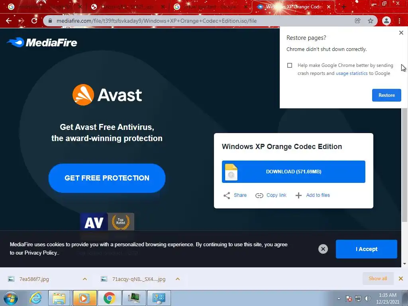Image resolution: width=408 pixels, height=306 pixels.
Task: Click the plus icon for Add to files
Action: pyautogui.click(x=299, y=195)
